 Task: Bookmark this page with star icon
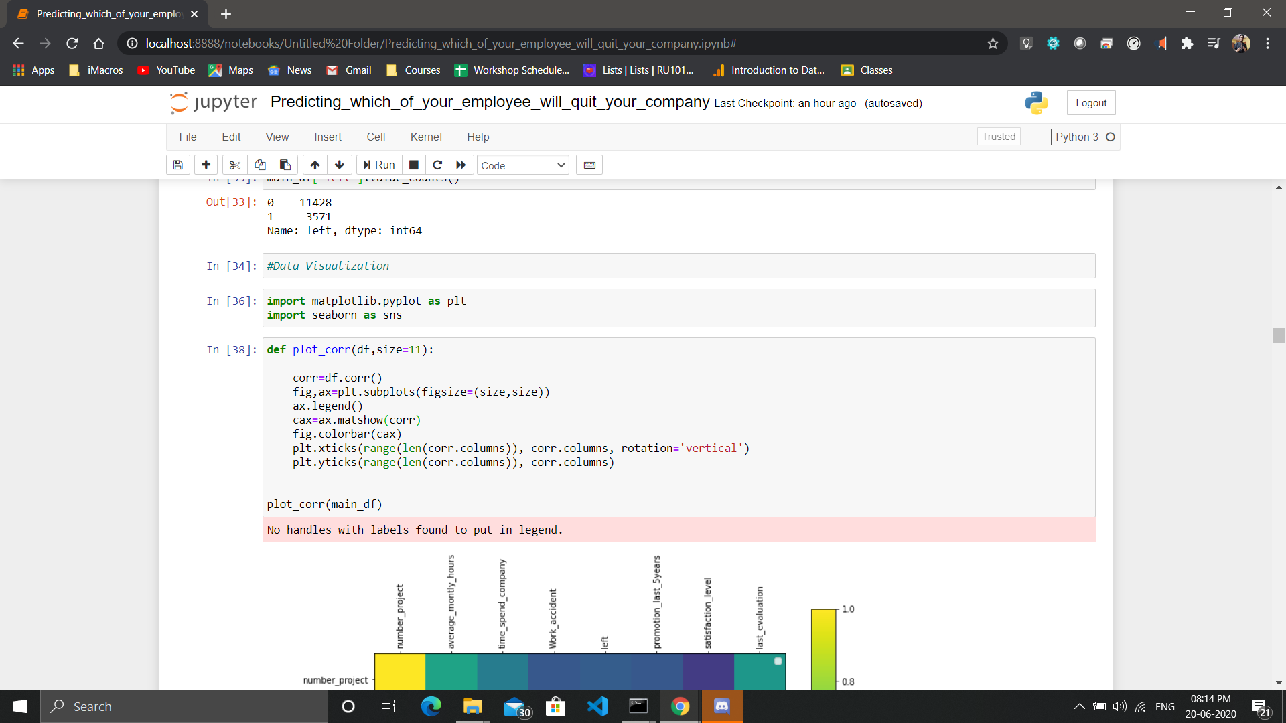pos(993,44)
